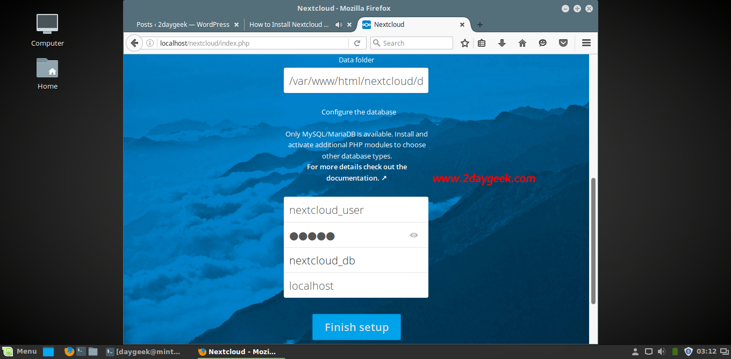Open the Mint Menu button

(20, 351)
